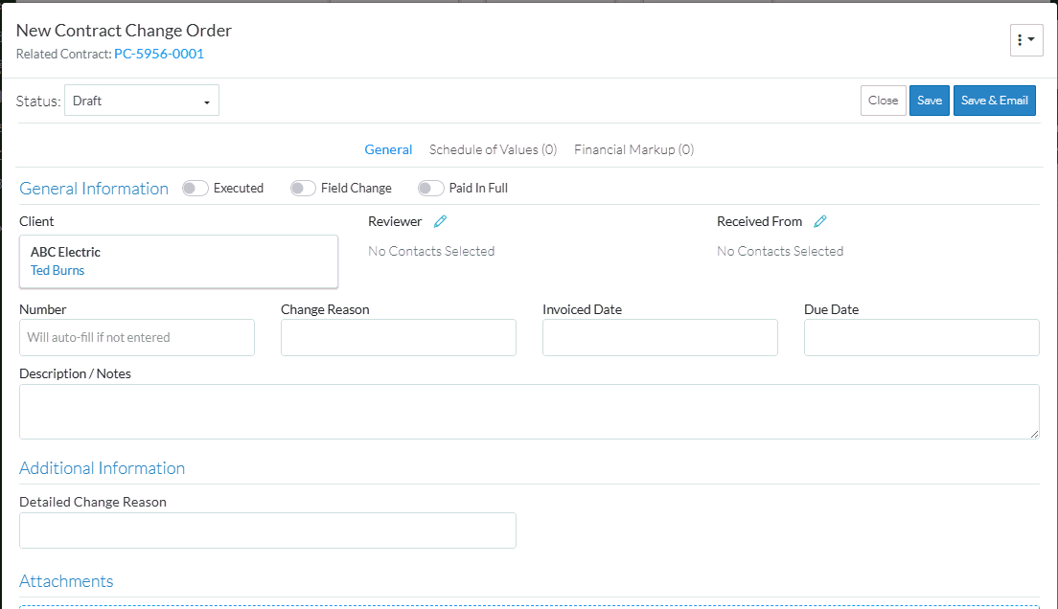Open the Detailed Change Reason field
Screen dimensions: 1058x609
(267, 530)
